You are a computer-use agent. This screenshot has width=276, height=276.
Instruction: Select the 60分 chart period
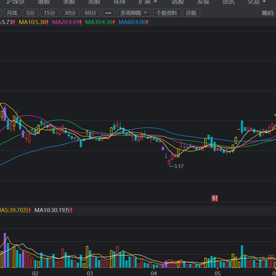coord(91,13)
